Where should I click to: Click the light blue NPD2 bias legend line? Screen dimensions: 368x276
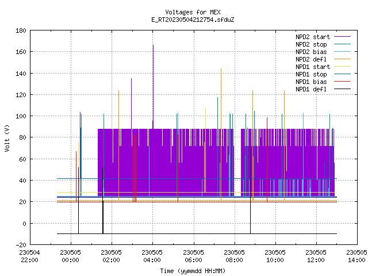tap(342, 52)
